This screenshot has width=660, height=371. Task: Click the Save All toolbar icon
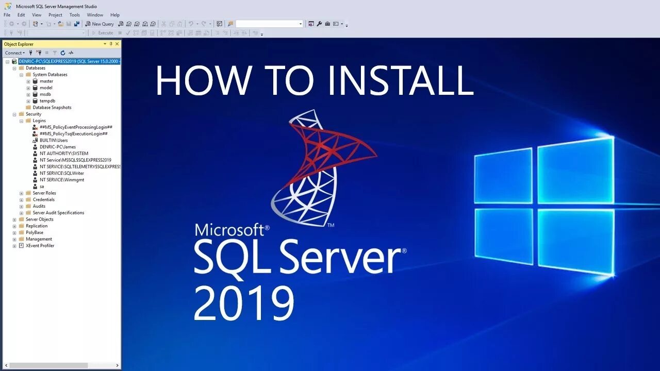[77, 24]
